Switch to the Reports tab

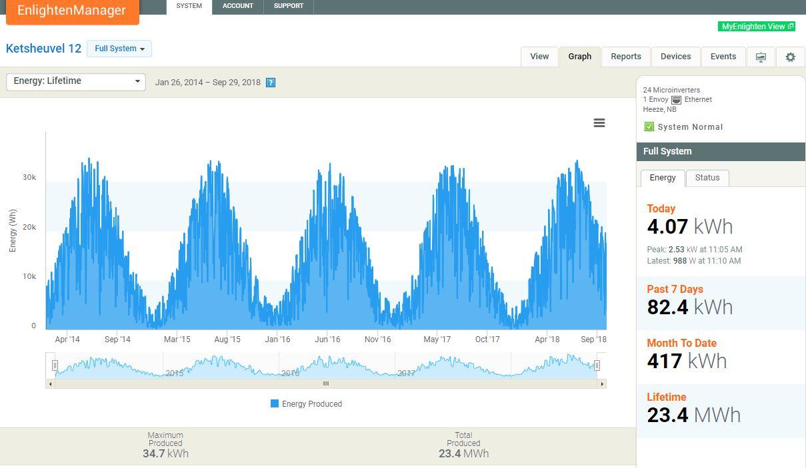(625, 57)
